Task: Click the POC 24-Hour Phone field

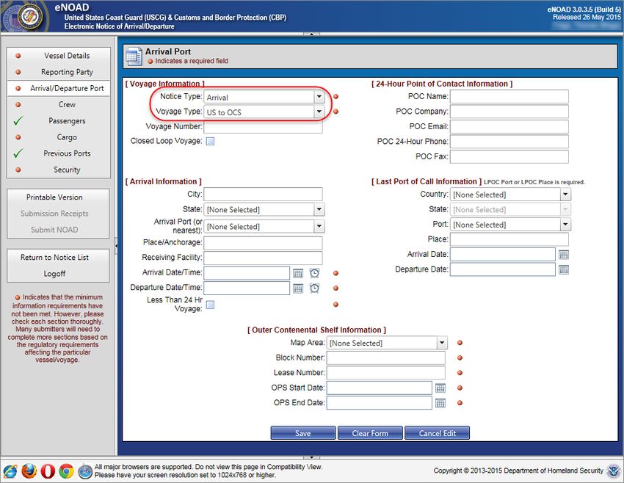Action: [509, 142]
